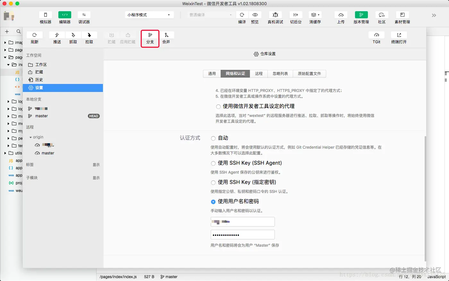Switch to the 忽略列表 tab
Image resolution: width=449 pixels, height=281 pixels.
(280, 74)
